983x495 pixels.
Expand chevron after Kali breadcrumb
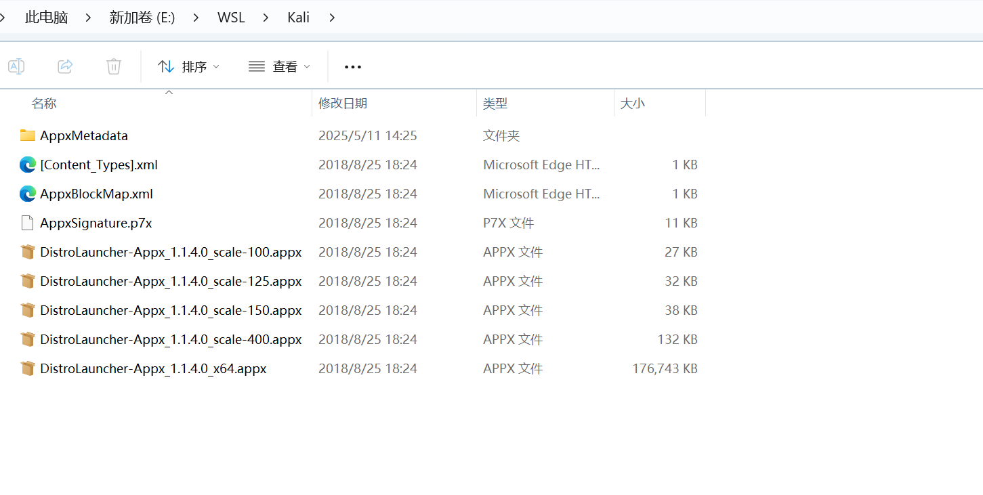332,18
